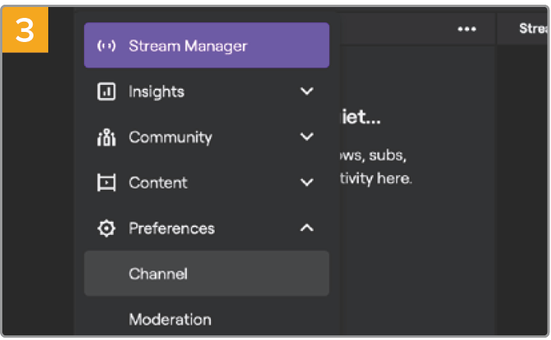Select the Content label in sidebar
This screenshot has height=340, width=551.
(158, 183)
